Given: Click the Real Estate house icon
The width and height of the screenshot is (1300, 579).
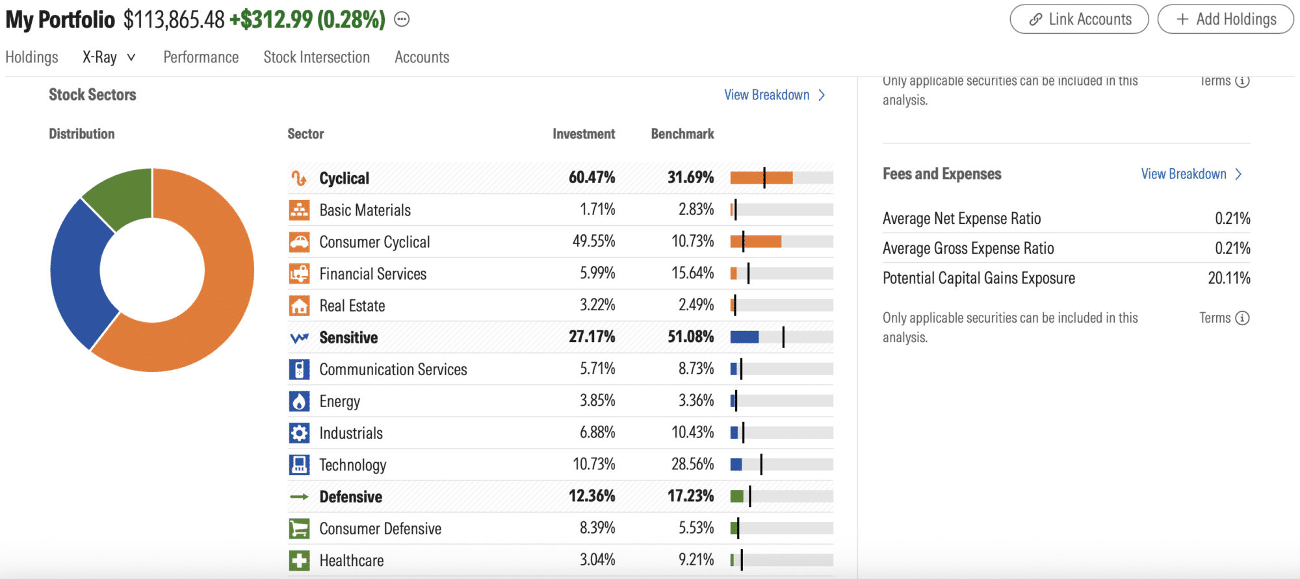Looking at the screenshot, I should (299, 305).
